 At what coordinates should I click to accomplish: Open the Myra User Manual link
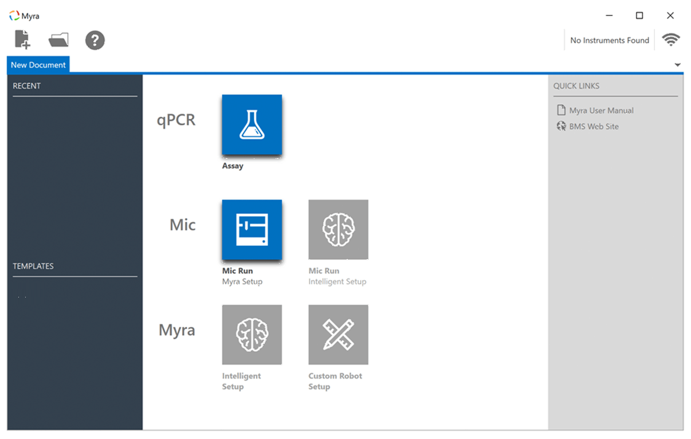coord(601,111)
